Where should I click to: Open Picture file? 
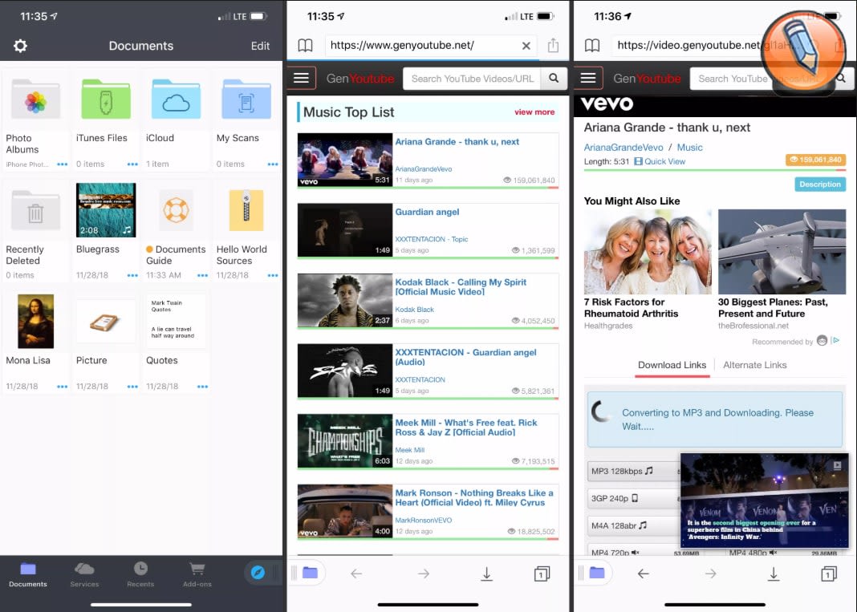click(x=106, y=322)
